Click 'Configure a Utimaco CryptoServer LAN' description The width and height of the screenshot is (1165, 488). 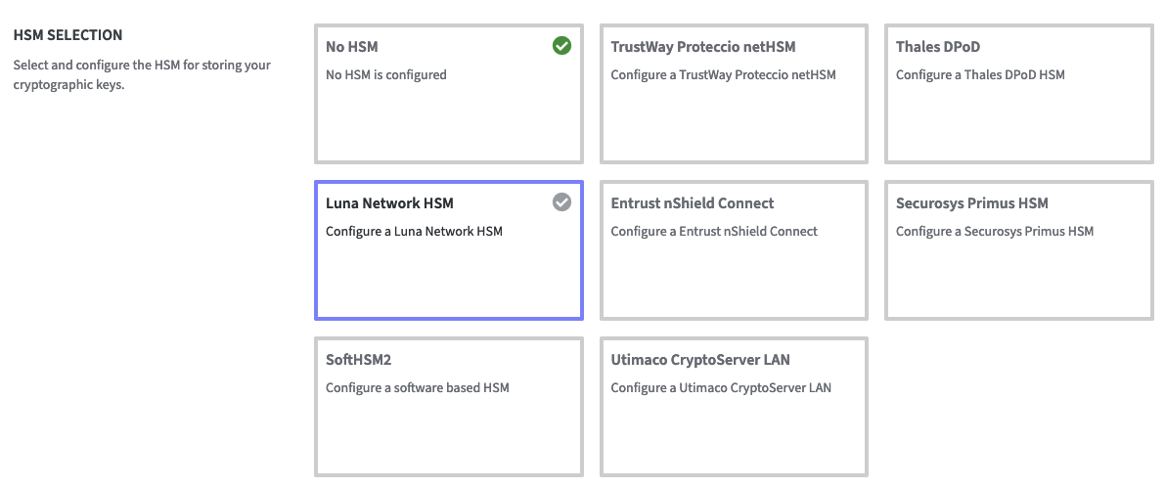[721, 388]
